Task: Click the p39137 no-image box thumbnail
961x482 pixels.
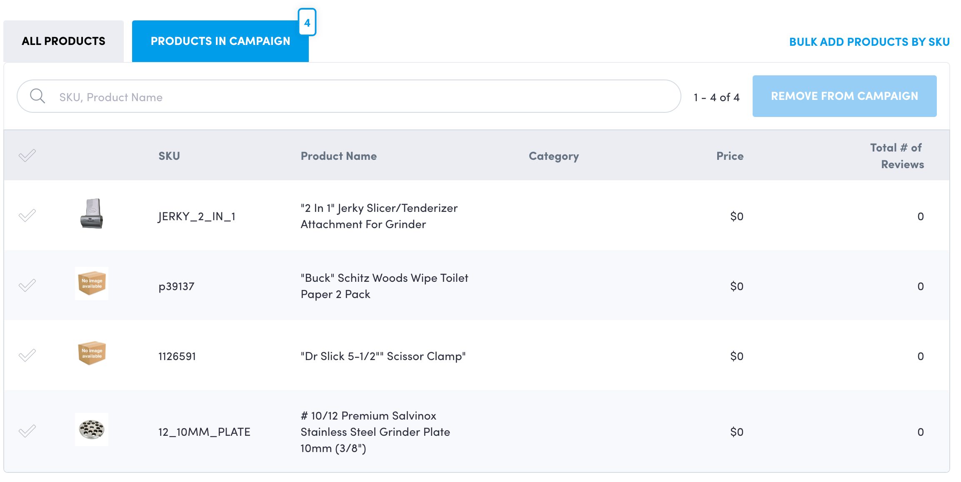Action: (x=92, y=283)
